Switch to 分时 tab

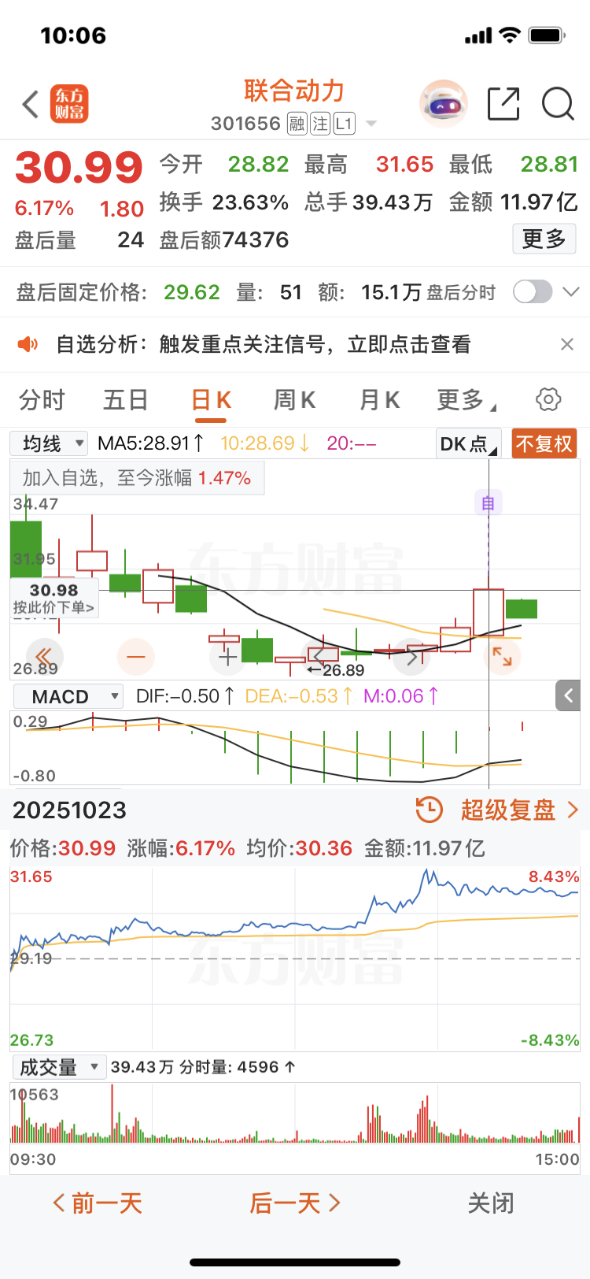[x=42, y=400]
